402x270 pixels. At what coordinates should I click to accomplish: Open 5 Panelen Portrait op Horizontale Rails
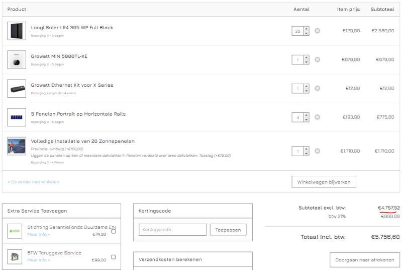78,114
